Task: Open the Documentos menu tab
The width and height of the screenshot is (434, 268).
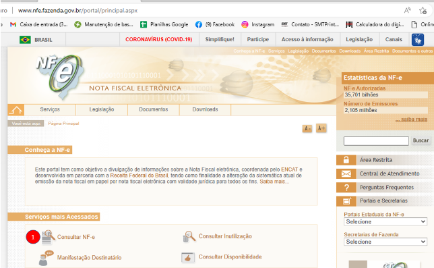Action: click(x=154, y=109)
